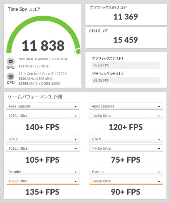Click the 75+ FPS GTA V estimate
Image resolution: width=170 pixels, height=203 pixels.
pyautogui.click(x=126, y=160)
